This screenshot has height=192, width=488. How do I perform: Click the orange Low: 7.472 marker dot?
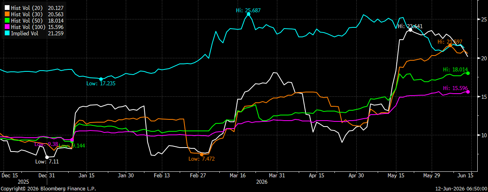click(x=202, y=154)
